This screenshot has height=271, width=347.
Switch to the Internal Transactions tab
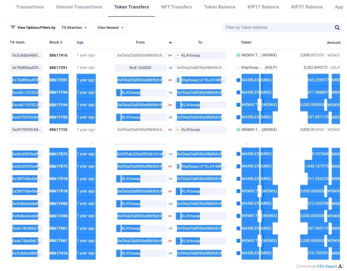79,7
